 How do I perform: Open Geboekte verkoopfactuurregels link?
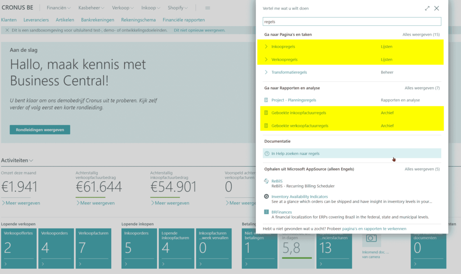pos(299,126)
